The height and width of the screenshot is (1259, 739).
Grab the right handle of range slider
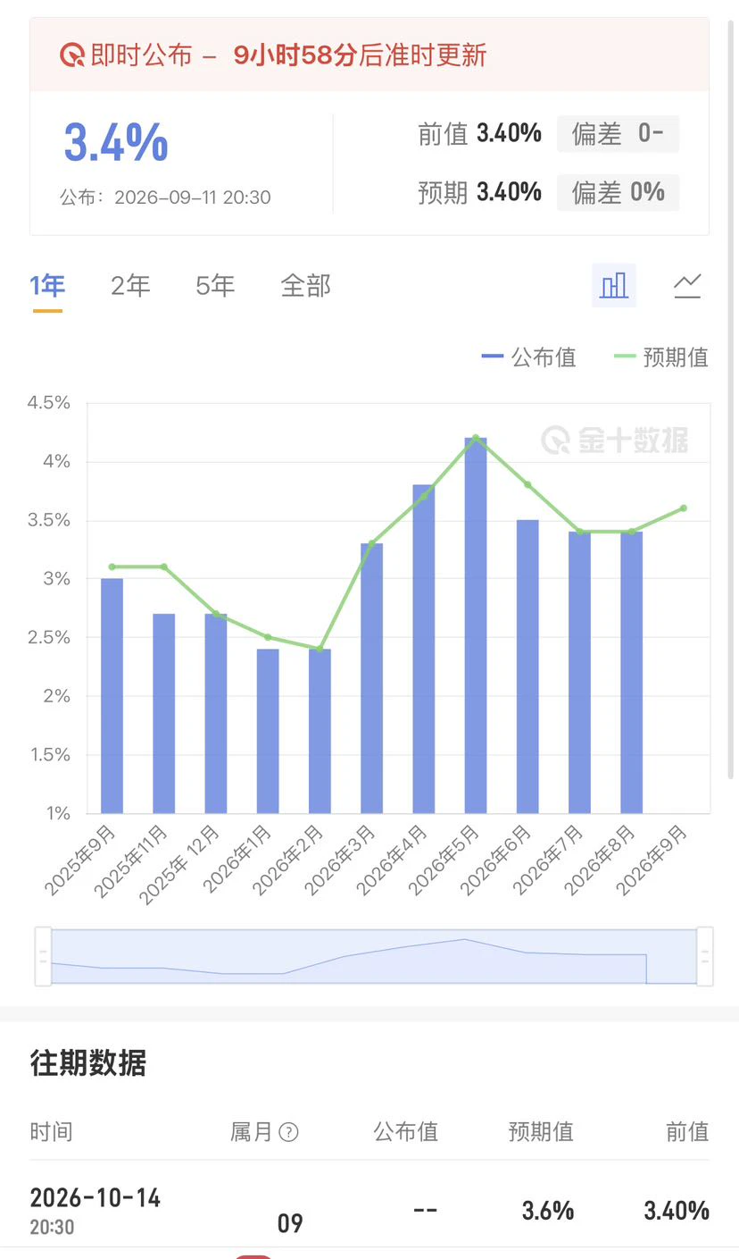coord(704,956)
